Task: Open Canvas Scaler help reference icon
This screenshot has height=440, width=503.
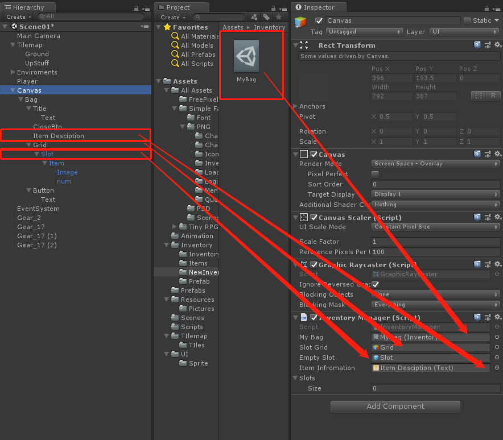Action: (x=477, y=217)
